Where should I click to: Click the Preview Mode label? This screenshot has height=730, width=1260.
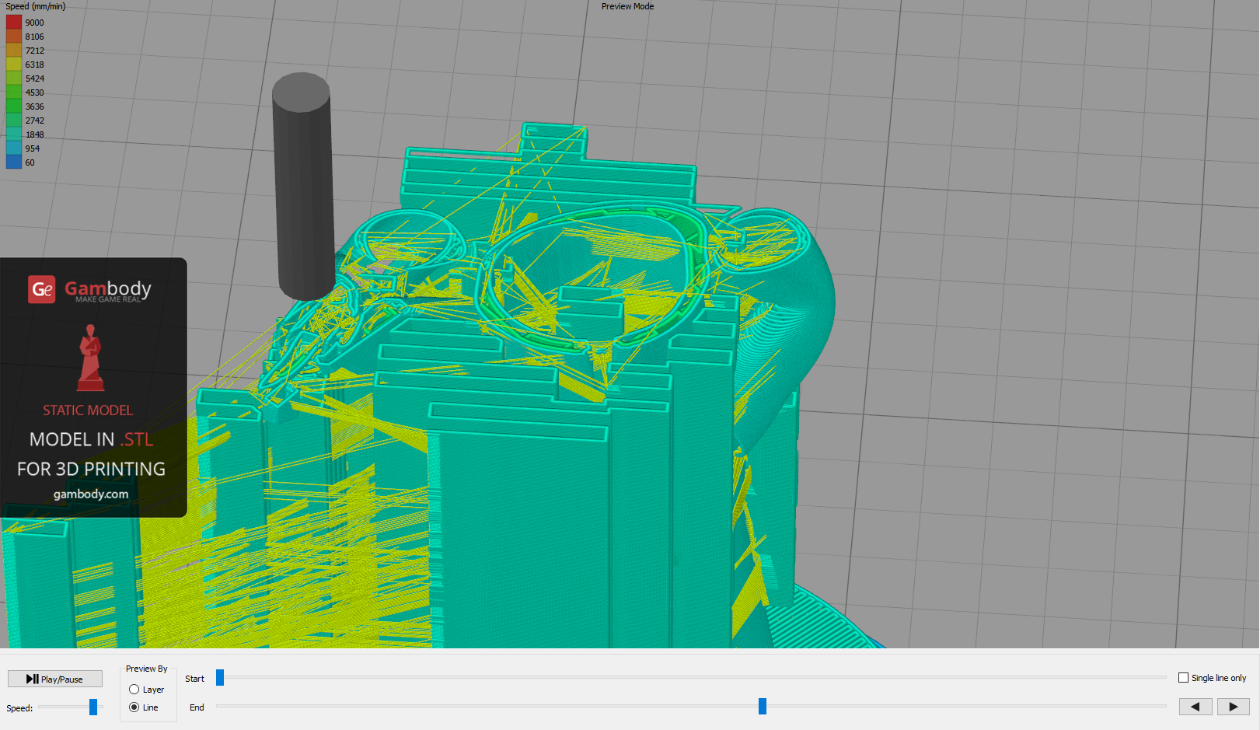click(x=627, y=6)
